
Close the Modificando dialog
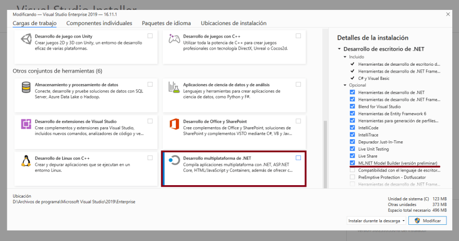click(x=448, y=14)
